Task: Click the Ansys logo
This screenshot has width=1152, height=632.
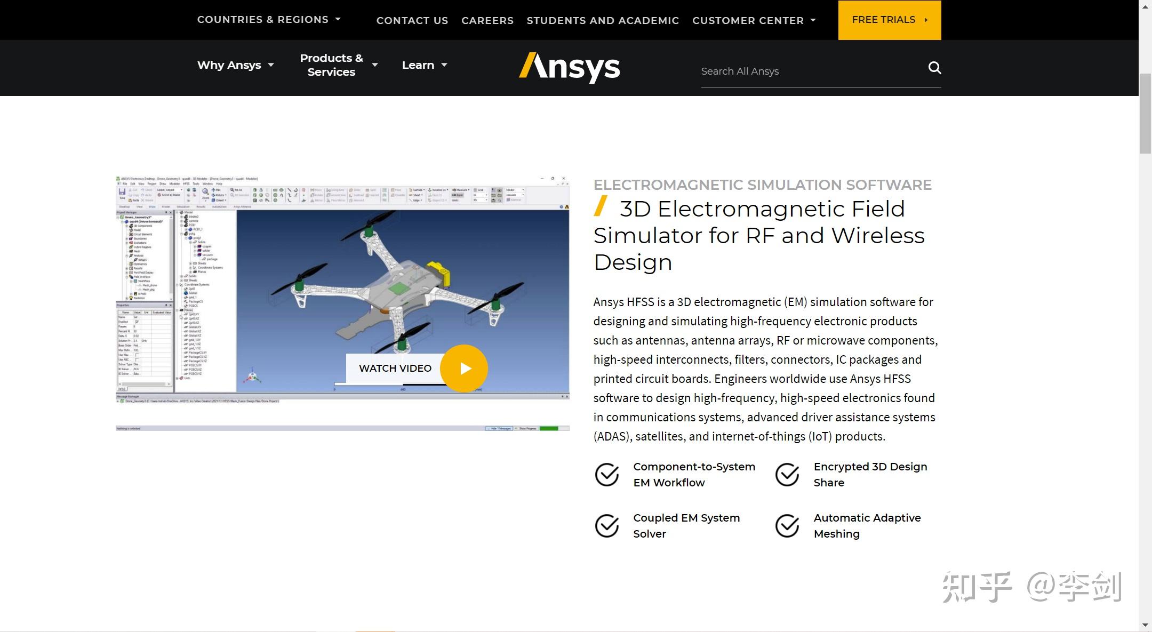Action: (570, 67)
